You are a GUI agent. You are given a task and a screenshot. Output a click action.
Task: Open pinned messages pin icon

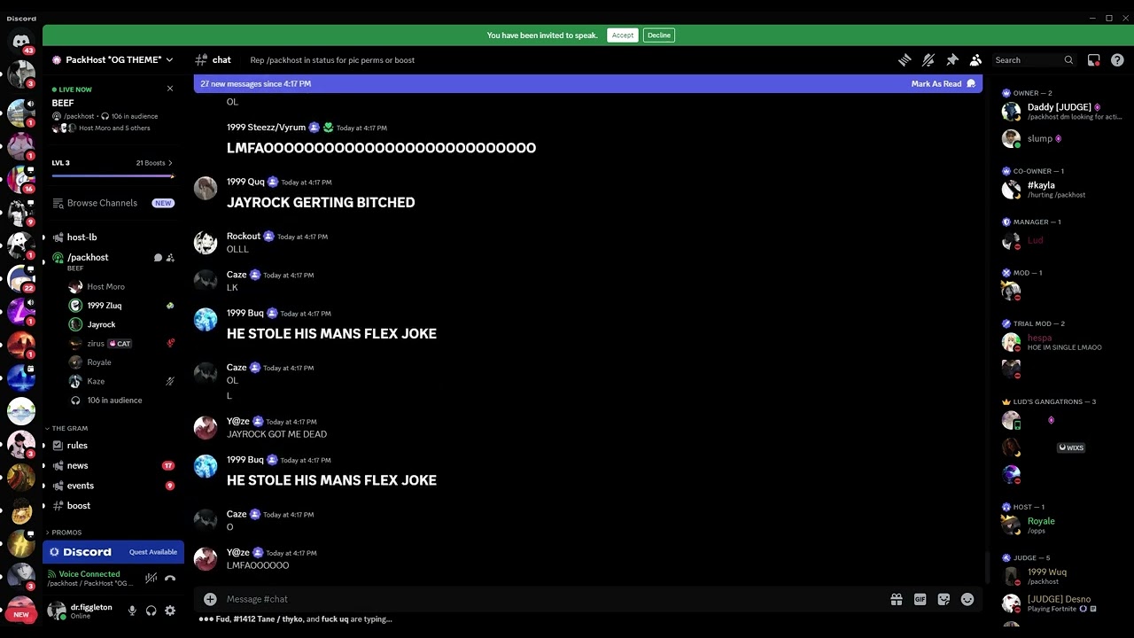[952, 60]
